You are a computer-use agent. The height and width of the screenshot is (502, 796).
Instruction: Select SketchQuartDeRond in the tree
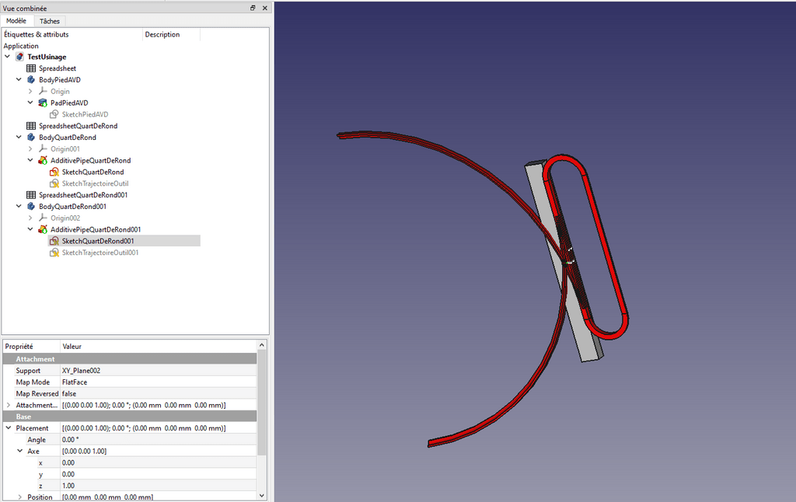(93, 172)
